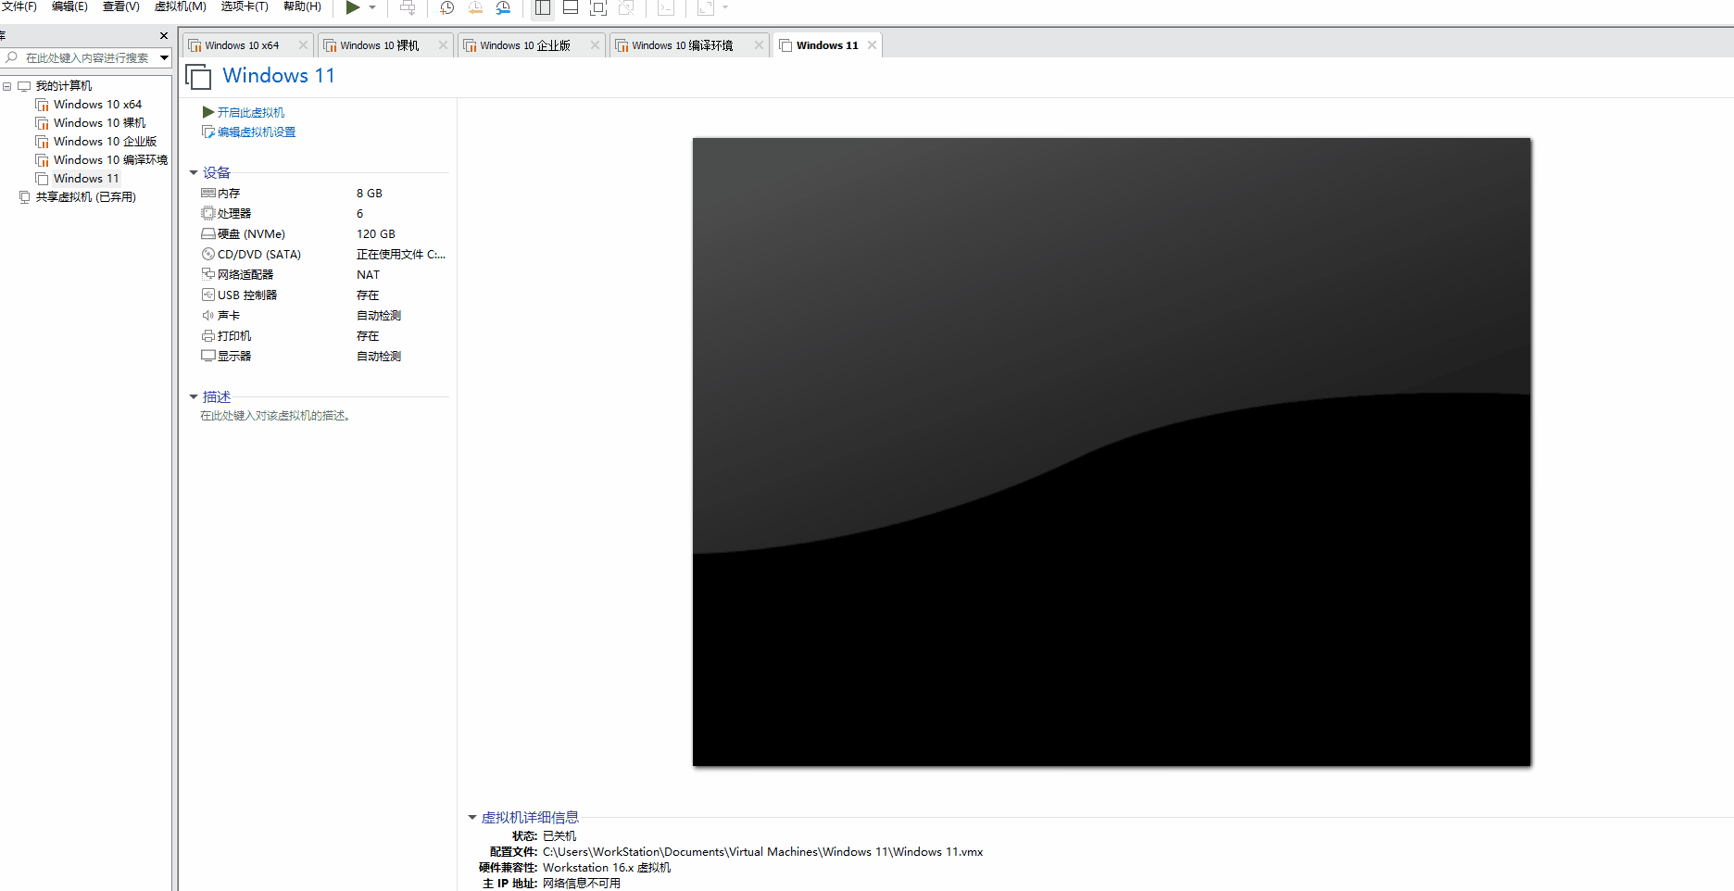This screenshot has width=1734, height=891.
Task: Switch to the Windows 10 企业版 tab
Action: (x=524, y=45)
